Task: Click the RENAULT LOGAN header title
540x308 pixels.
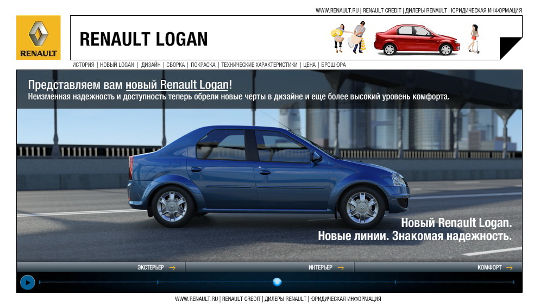Action: pyautogui.click(x=143, y=39)
